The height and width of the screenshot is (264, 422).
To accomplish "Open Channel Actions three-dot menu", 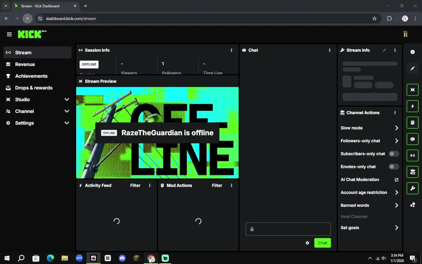I will tap(395, 113).
